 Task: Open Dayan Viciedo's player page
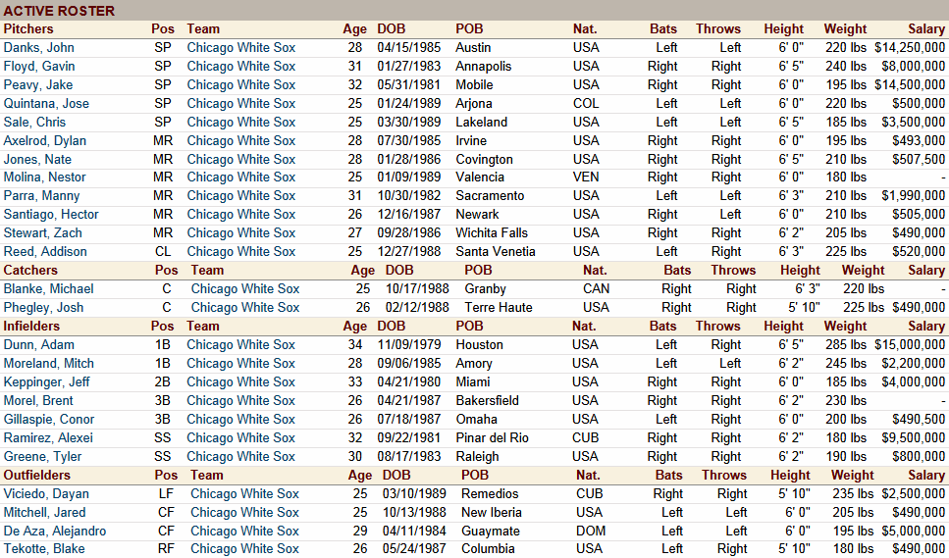point(46,493)
